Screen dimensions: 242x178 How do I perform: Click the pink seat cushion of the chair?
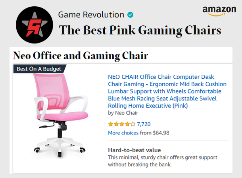click(62, 115)
